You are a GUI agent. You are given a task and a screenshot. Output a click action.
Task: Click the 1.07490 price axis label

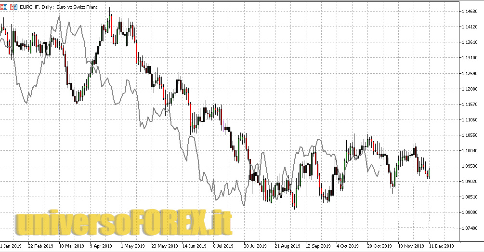(x=469, y=228)
